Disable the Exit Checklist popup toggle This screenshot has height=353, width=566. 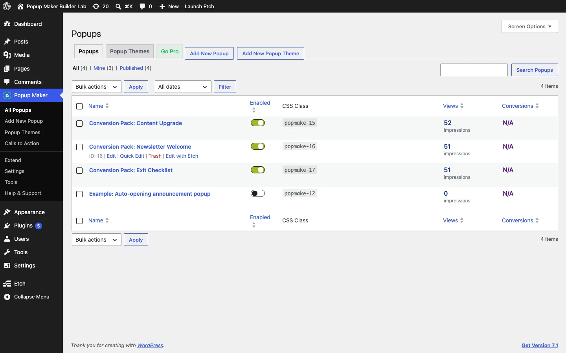point(258,170)
